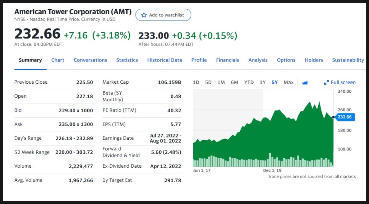View the Historical Data tab

tap(165, 60)
